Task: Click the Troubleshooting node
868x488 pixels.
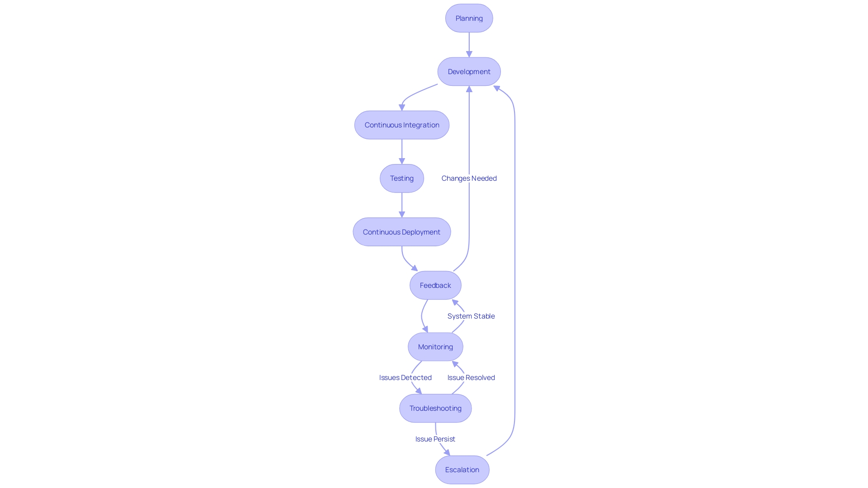Action: [x=434, y=408]
